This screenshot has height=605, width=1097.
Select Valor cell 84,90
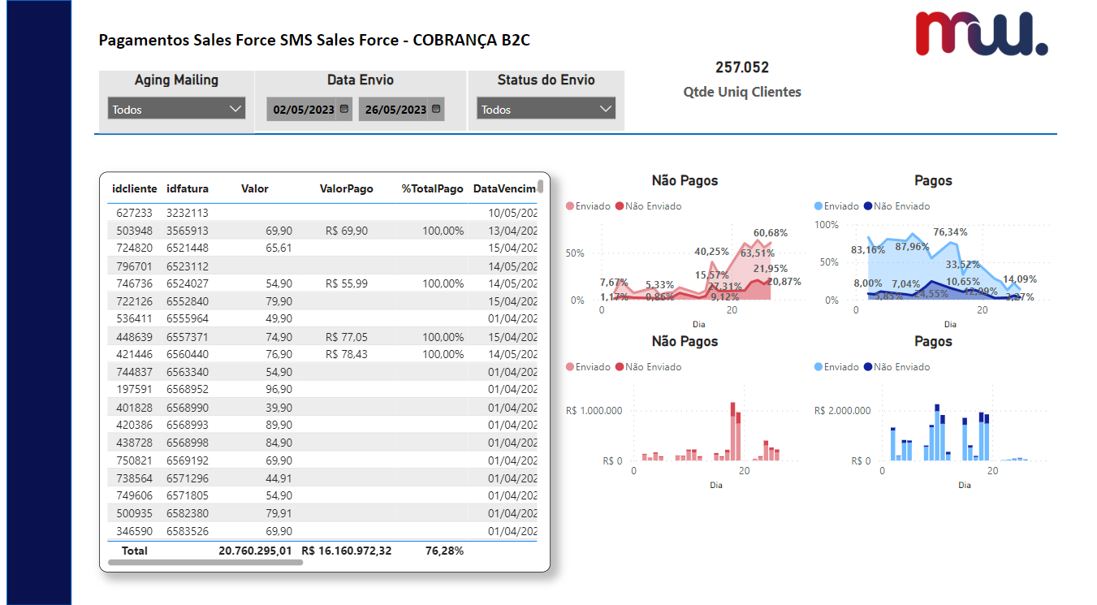click(279, 443)
